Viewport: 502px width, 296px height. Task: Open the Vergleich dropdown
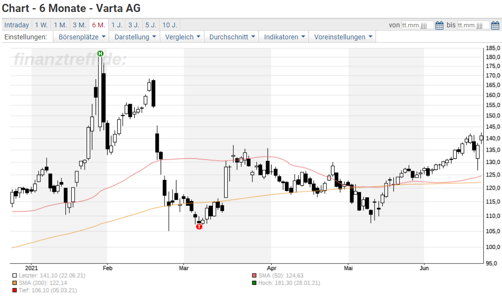pos(182,37)
